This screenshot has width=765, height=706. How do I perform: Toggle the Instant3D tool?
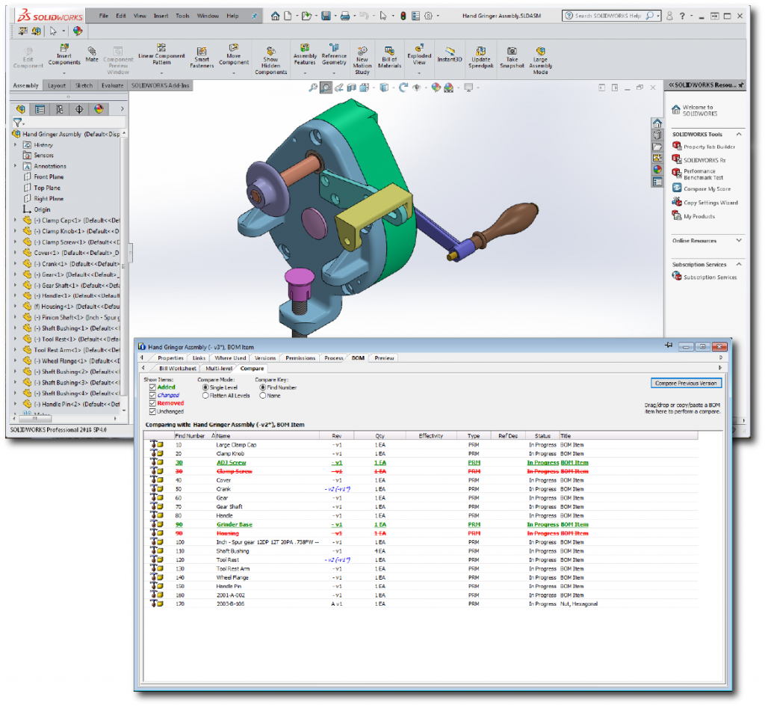point(449,54)
